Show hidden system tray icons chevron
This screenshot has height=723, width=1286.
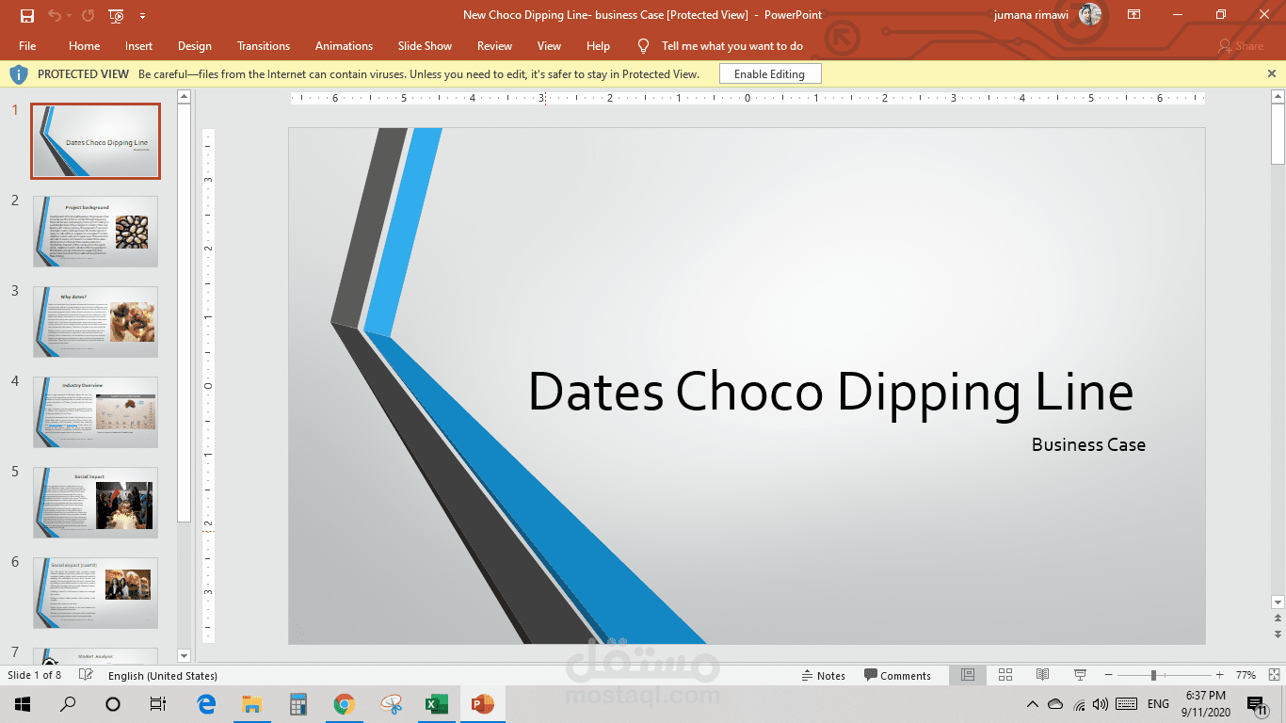1033,703
